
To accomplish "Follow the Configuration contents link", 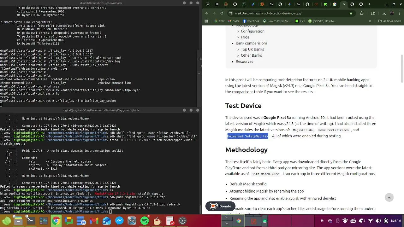I will click(252, 31).
